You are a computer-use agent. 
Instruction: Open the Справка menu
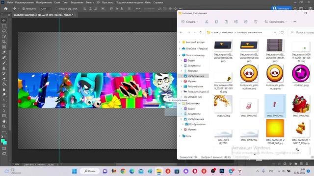point(158,2)
